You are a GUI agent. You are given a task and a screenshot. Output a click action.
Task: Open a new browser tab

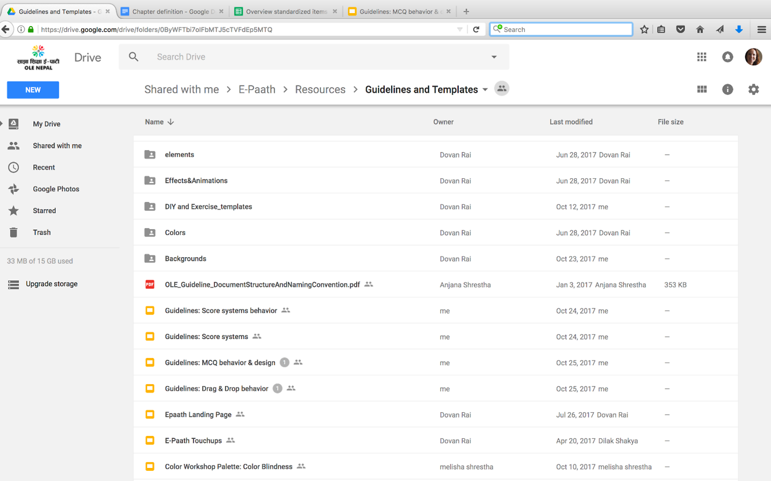click(466, 11)
